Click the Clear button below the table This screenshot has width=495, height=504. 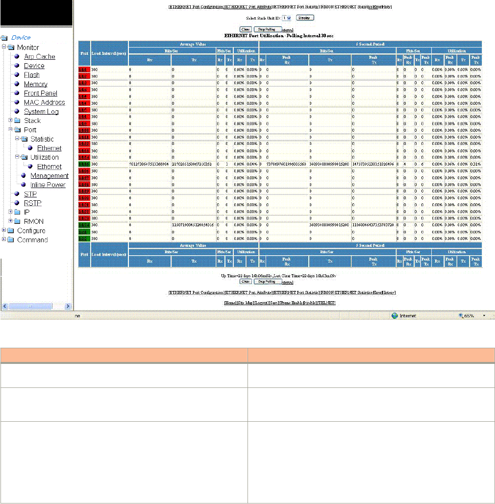tap(246, 282)
